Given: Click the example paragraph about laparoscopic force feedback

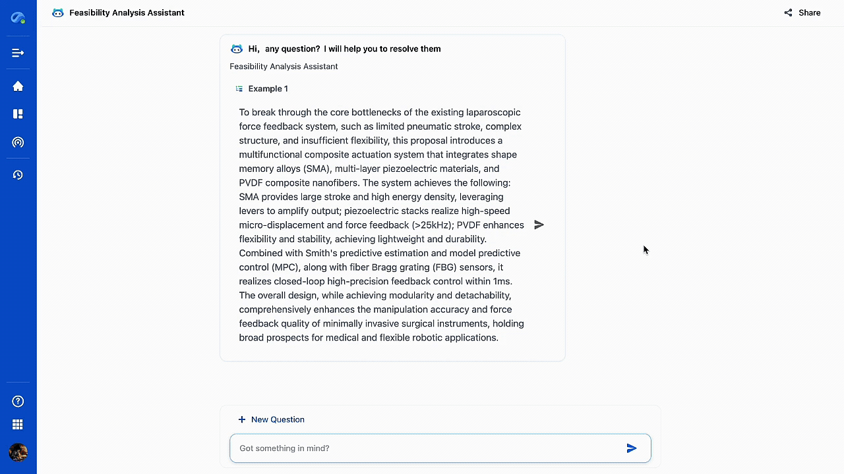Looking at the screenshot, I should click(x=381, y=224).
